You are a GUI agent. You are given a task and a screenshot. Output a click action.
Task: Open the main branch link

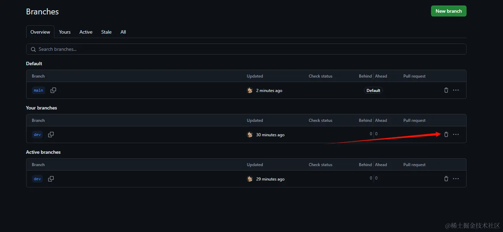point(39,90)
